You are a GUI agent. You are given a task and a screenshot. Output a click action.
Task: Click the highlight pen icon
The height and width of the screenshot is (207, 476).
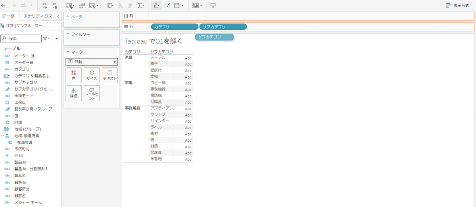(156, 6)
